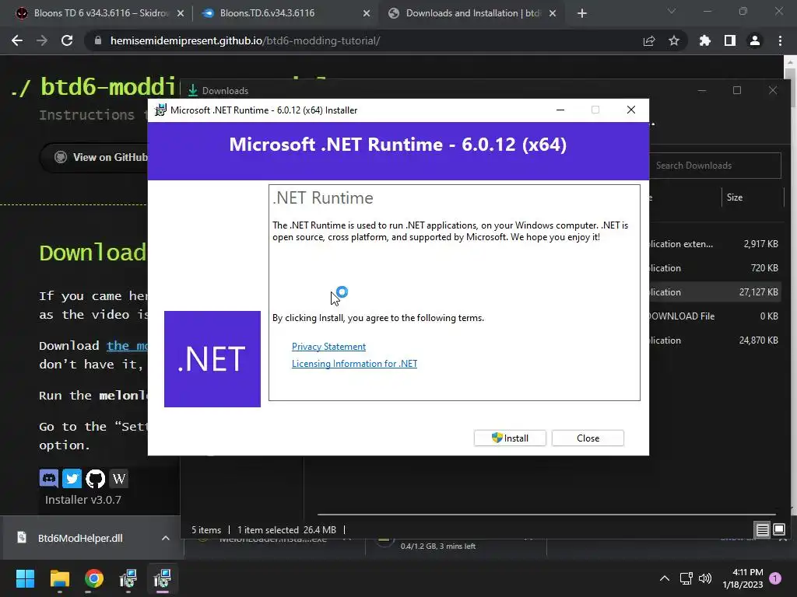The image size is (797, 597).
Task: Open network status tray icon
Action: click(x=686, y=578)
